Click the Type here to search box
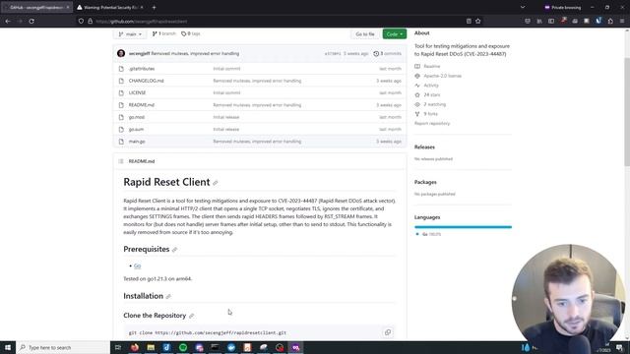630x354 pixels. coord(63,347)
